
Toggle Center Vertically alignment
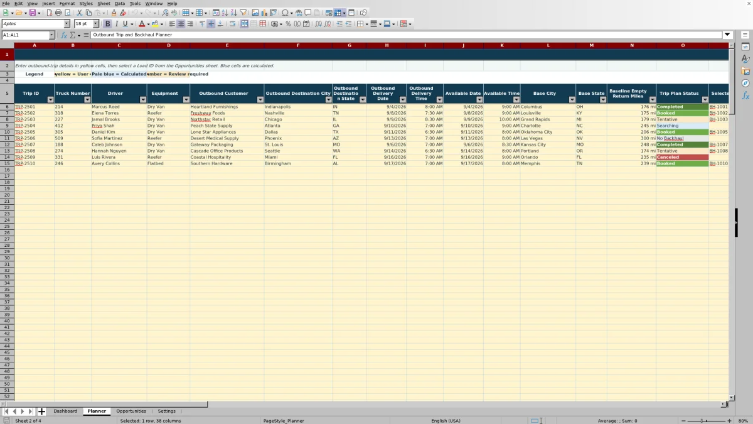[211, 24]
